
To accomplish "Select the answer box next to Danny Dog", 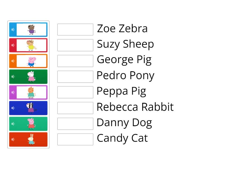I will point(75,123).
